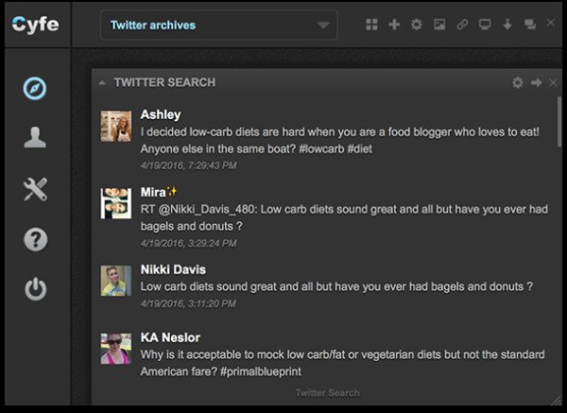567x413 pixels.
Task: Click the Cyfe logo
Action: pos(36,25)
